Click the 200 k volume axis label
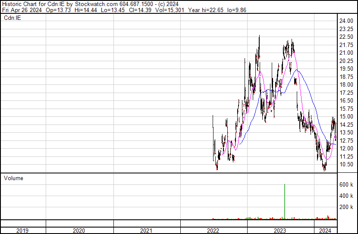The width and height of the screenshot is (358, 234). tap(346, 207)
